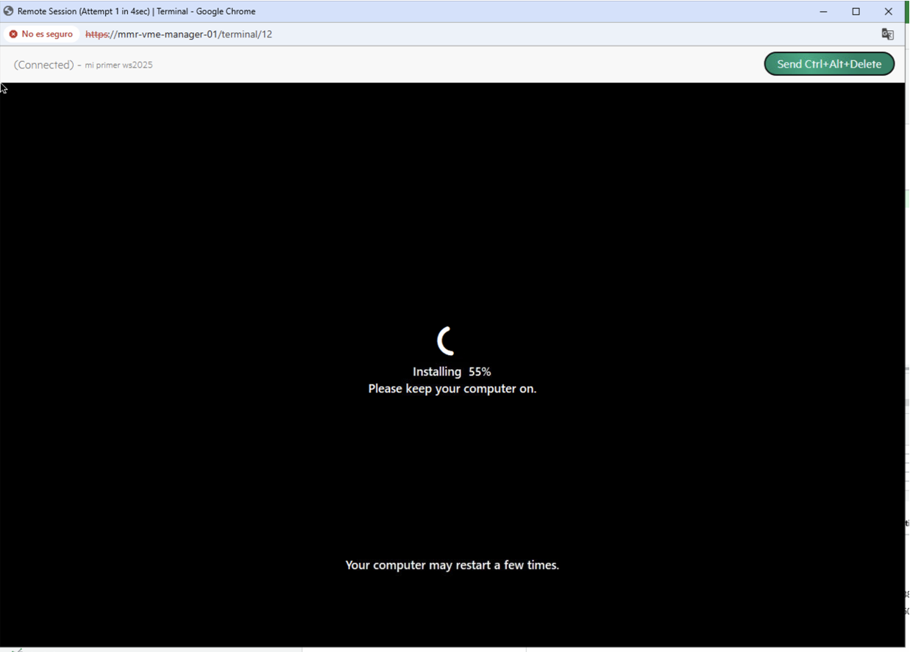Click the Please keep your computer on message
Image resolution: width=910 pixels, height=652 pixels.
coord(452,388)
